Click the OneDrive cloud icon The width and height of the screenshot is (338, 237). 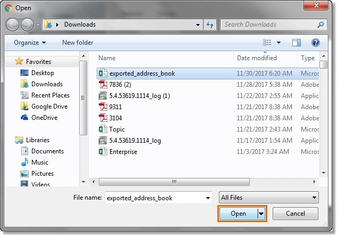(24, 117)
